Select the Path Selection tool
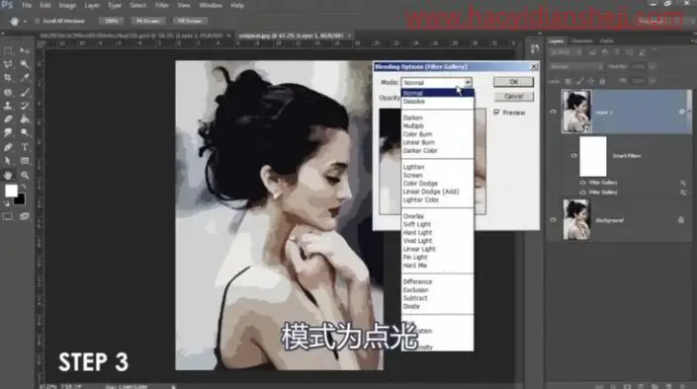 (x=8, y=161)
